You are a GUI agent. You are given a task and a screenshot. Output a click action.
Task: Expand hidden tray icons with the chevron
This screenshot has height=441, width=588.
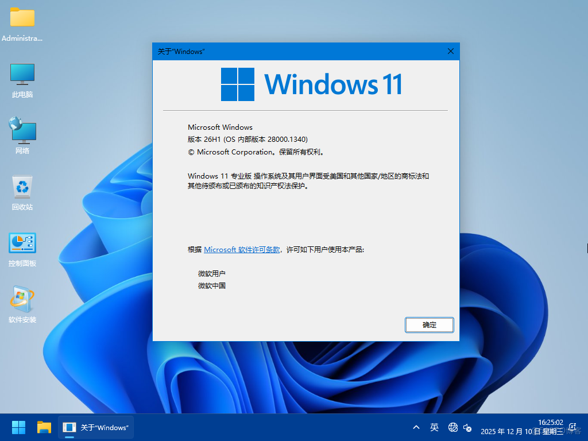tap(416, 427)
